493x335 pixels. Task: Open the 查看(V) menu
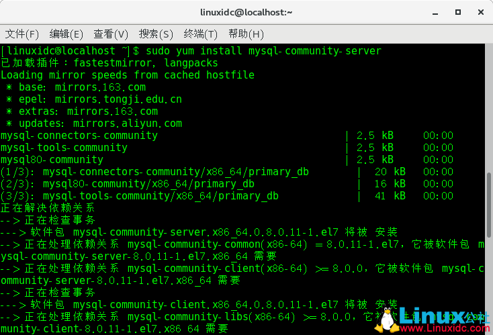111,34
